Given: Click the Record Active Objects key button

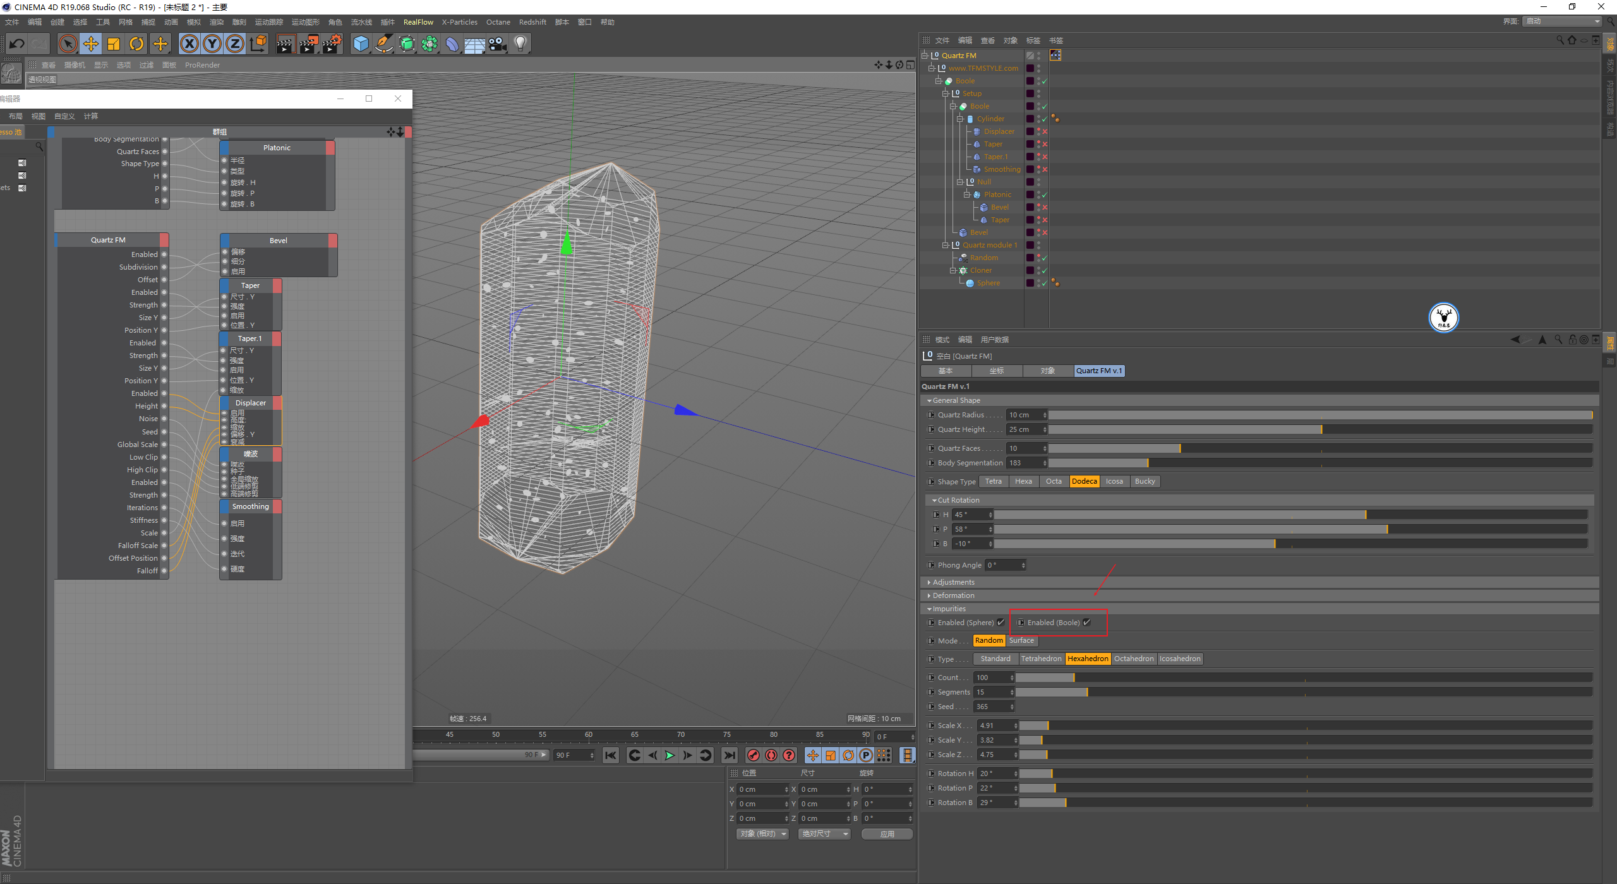Looking at the screenshot, I should click(753, 755).
